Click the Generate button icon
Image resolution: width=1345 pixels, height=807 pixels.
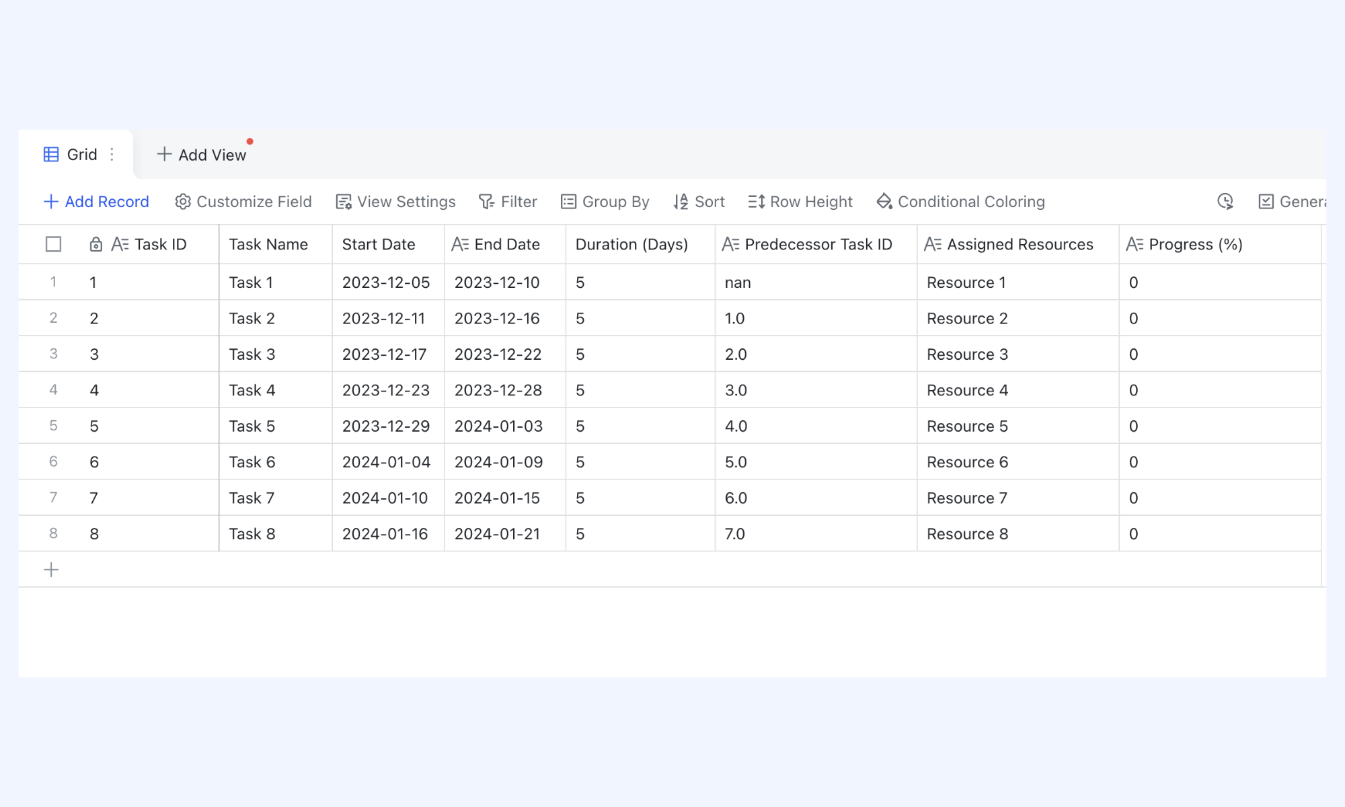coord(1266,202)
